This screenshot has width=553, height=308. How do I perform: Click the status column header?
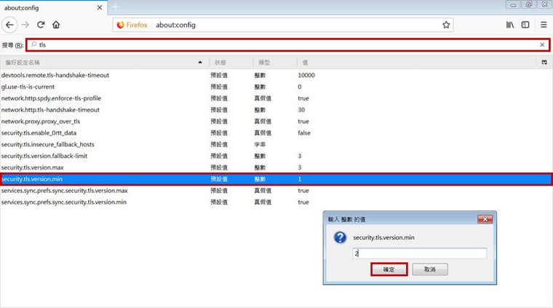coord(231,63)
